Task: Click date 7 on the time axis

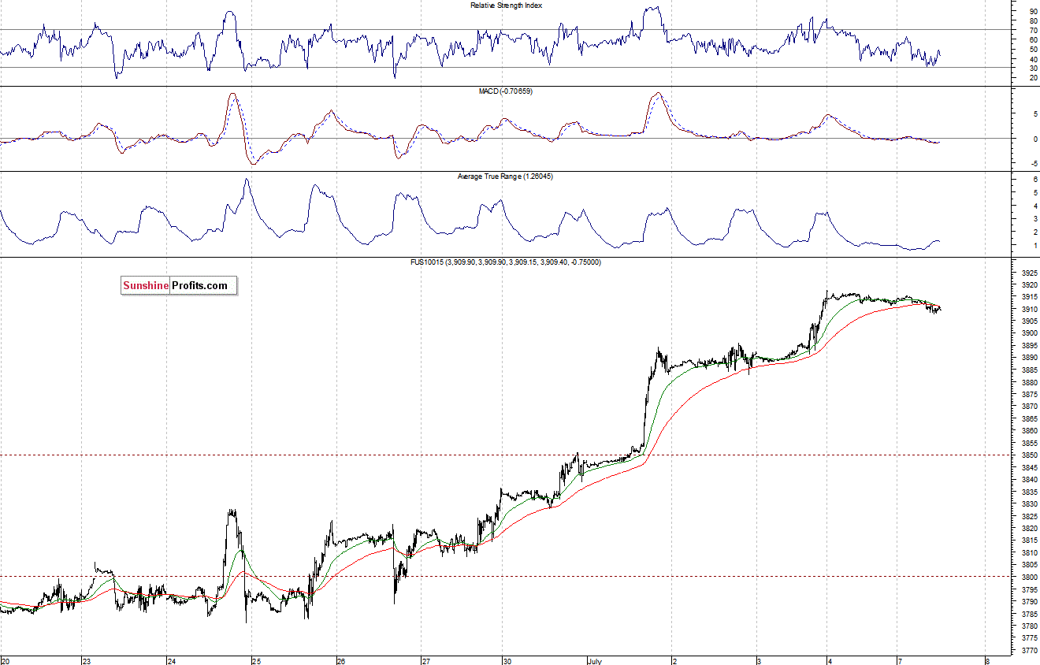Action: tap(901, 660)
